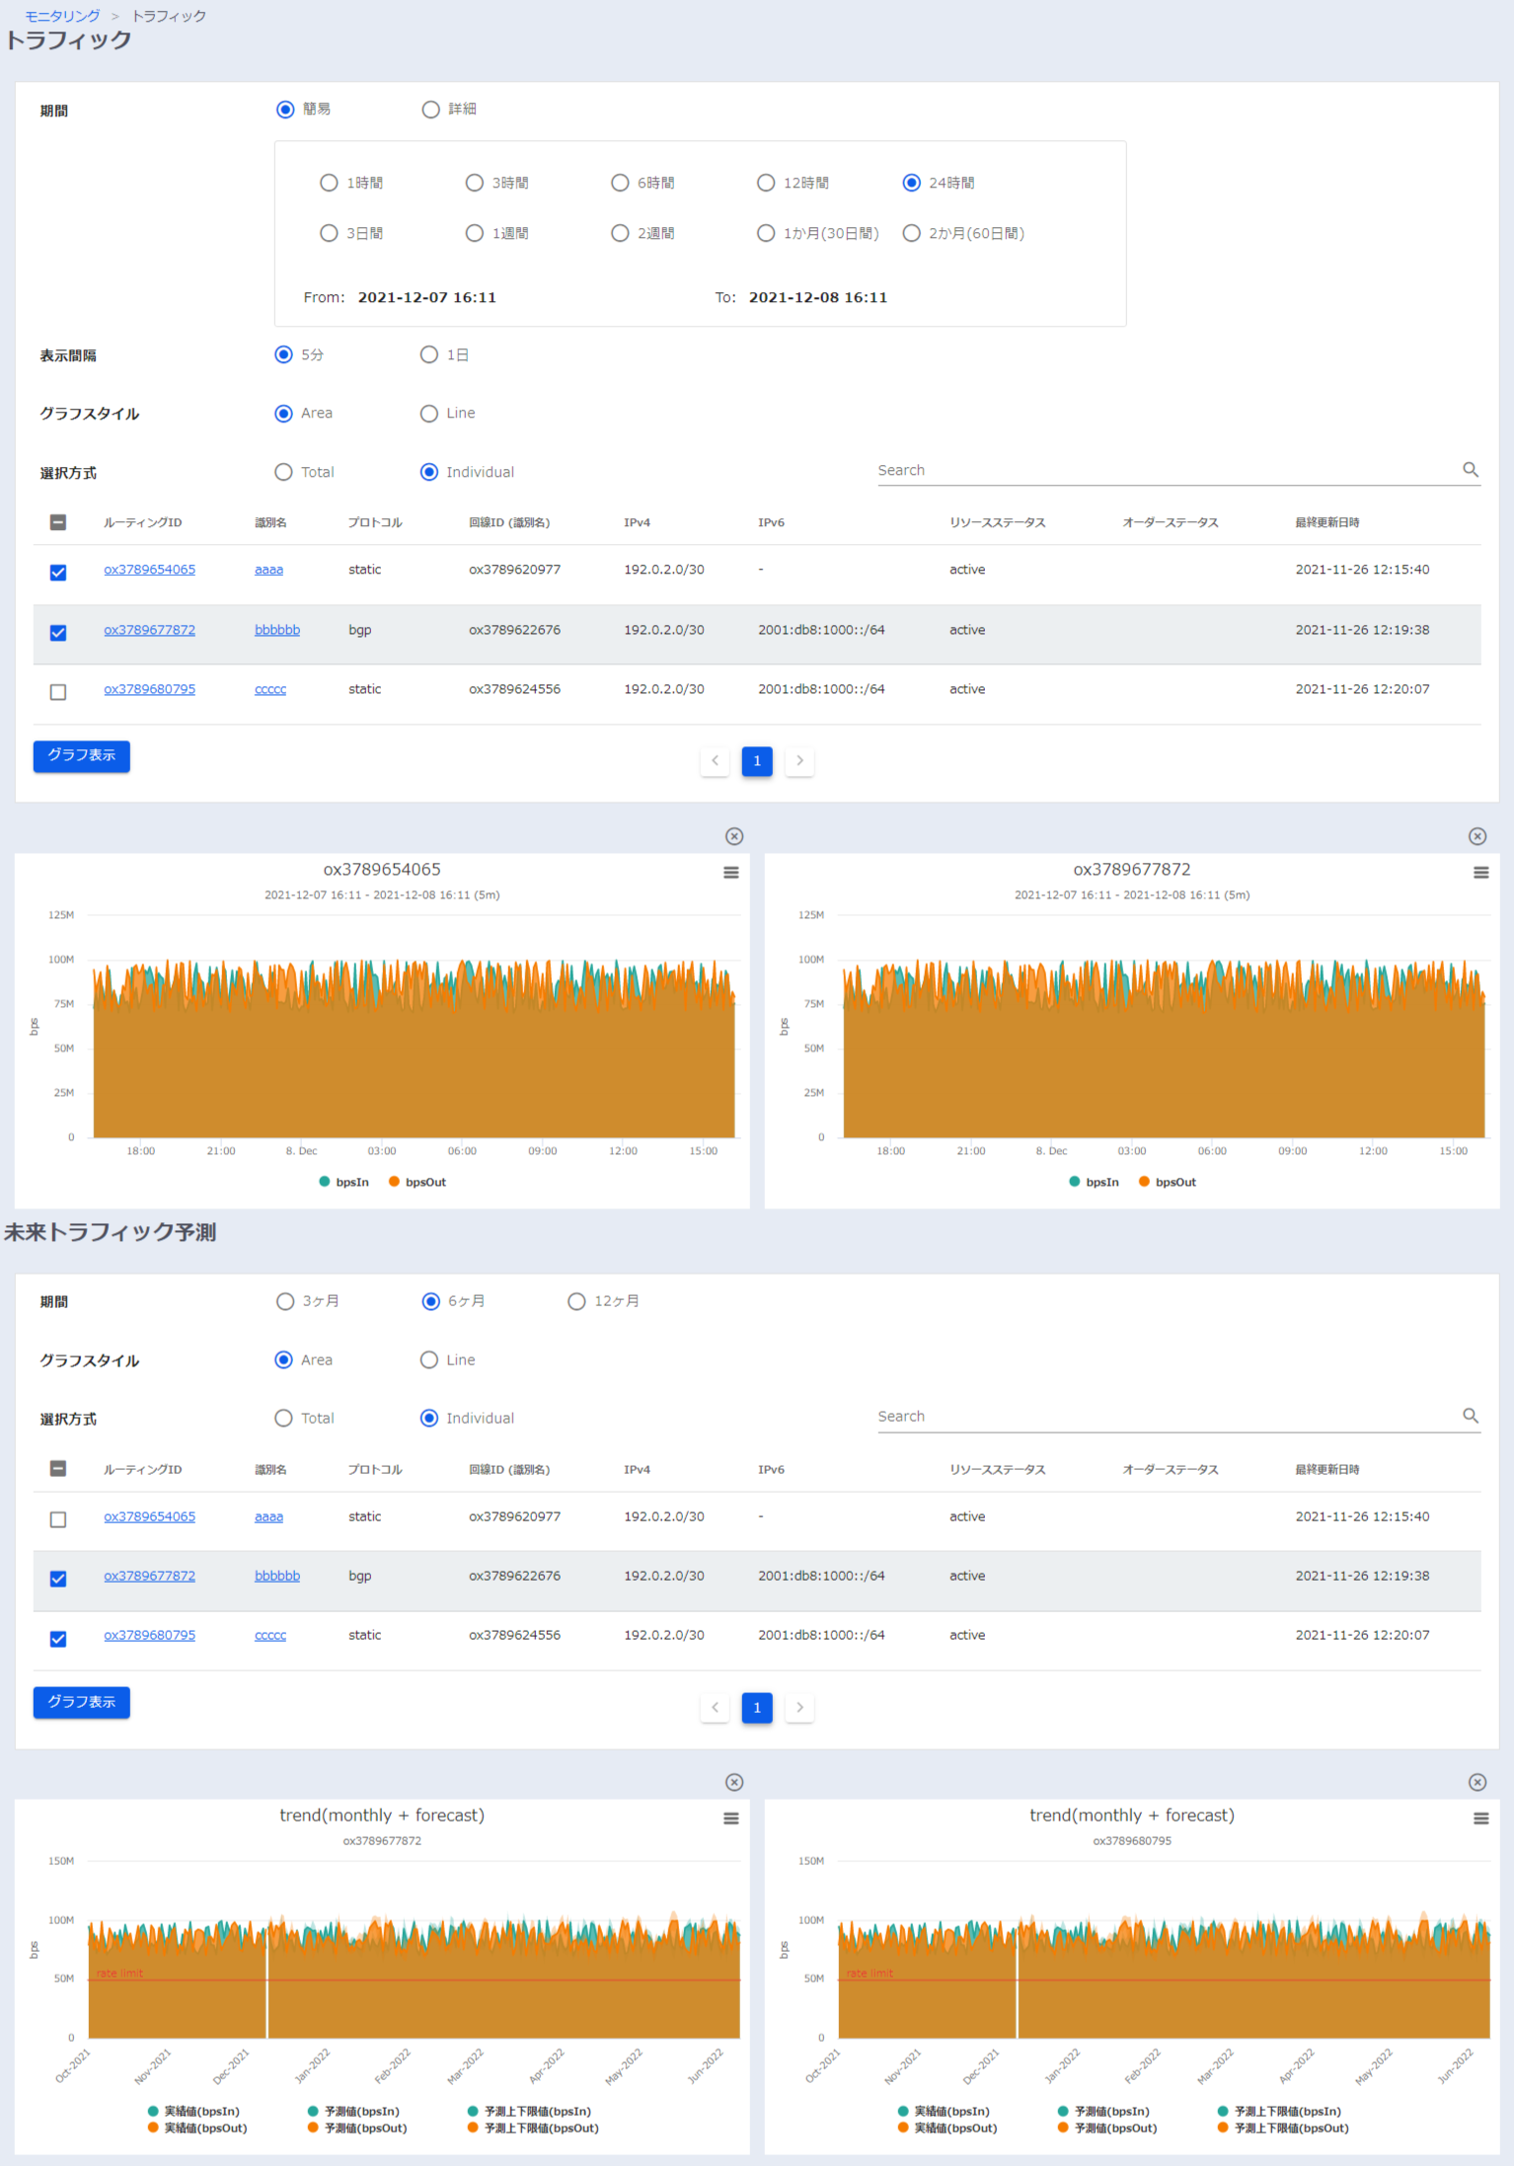This screenshot has height=2166, width=1514.
Task: Open menu of ox3789680795 trend forecast chart
Action: 1480,1818
